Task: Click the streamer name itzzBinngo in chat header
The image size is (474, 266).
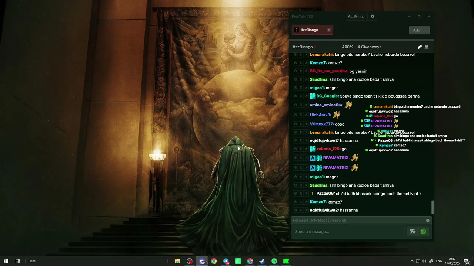Action: 303,47
